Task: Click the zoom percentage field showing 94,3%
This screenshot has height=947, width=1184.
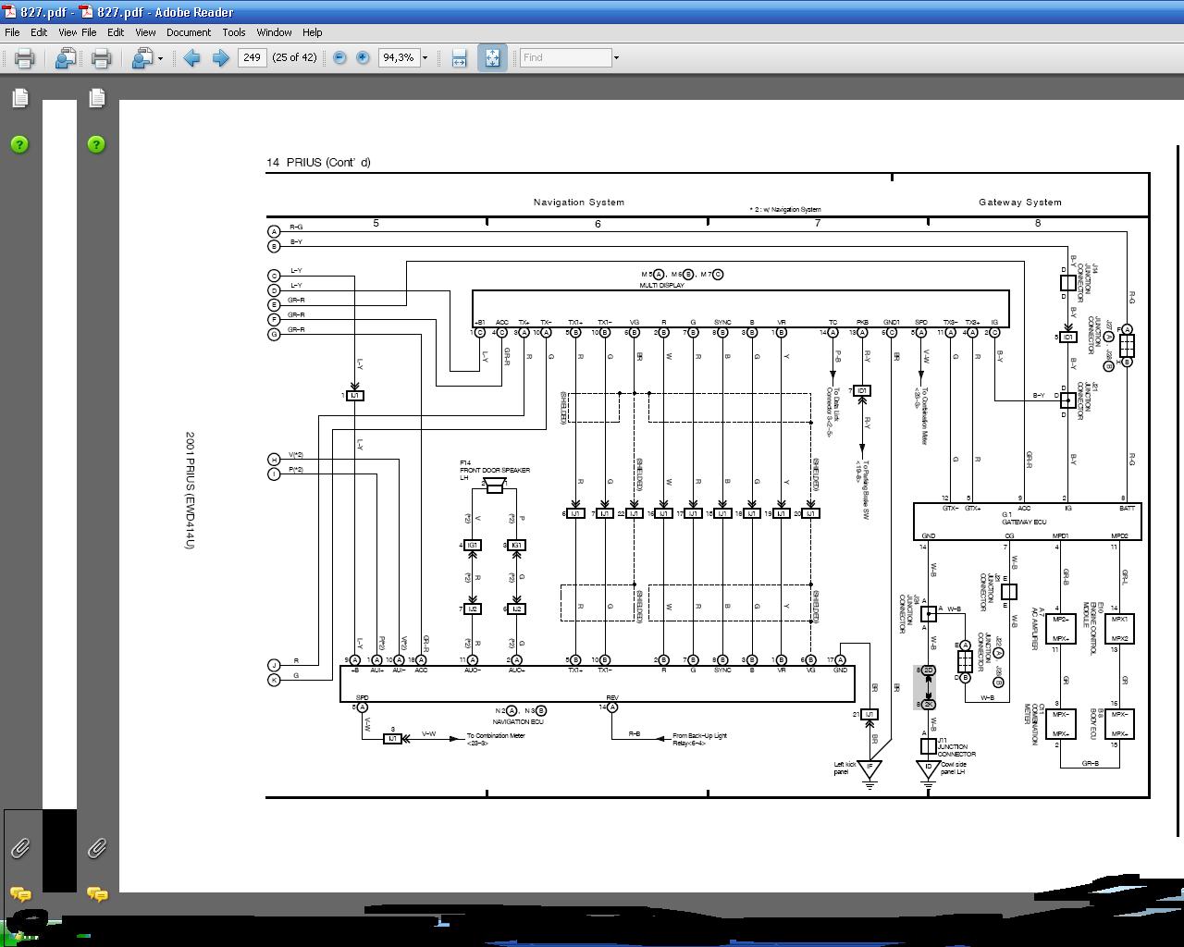Action: pos(399,57)
